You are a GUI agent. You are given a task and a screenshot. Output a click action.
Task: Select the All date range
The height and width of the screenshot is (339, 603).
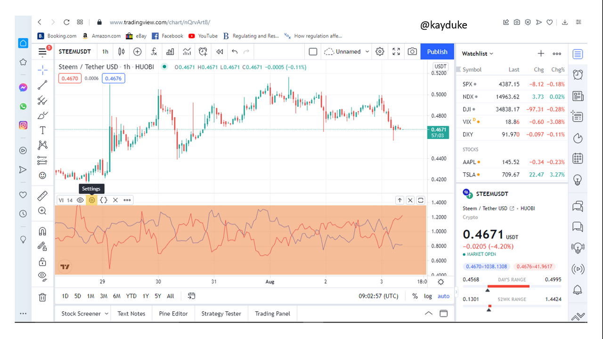click(x=171, y=296)
